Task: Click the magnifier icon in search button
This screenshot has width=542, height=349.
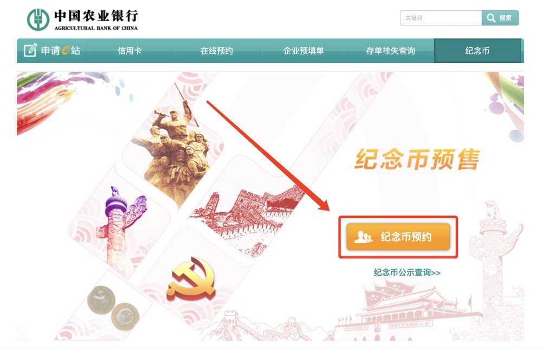Action: tap(491, 18)
